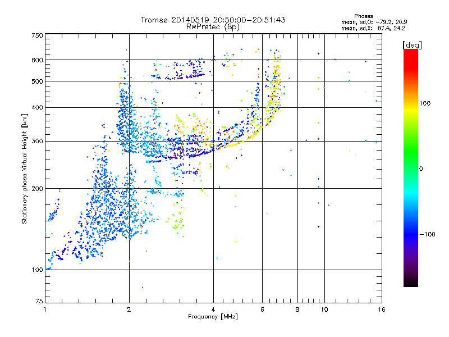Click the "Phases" header text
This screenshot has height=337, width=449.
[x=363, y=16]
